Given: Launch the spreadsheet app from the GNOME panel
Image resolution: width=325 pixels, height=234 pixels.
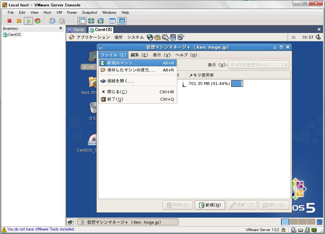Looking at the screenshot, I should [180, 37].
